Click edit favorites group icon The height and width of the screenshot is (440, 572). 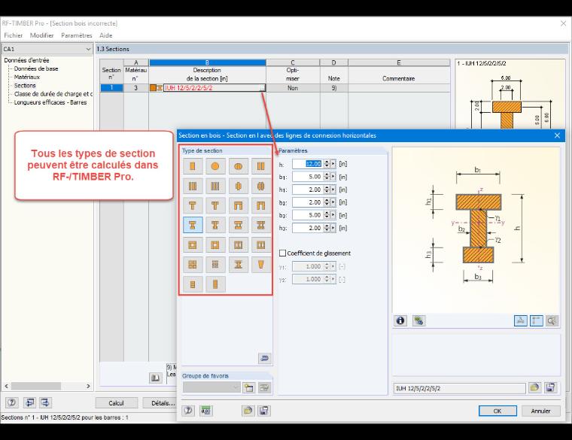(264, 387)
